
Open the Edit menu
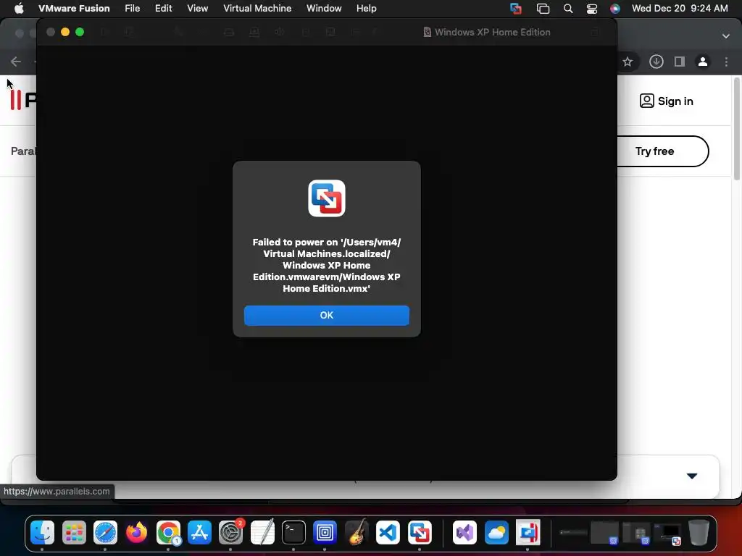click(163, 8)
